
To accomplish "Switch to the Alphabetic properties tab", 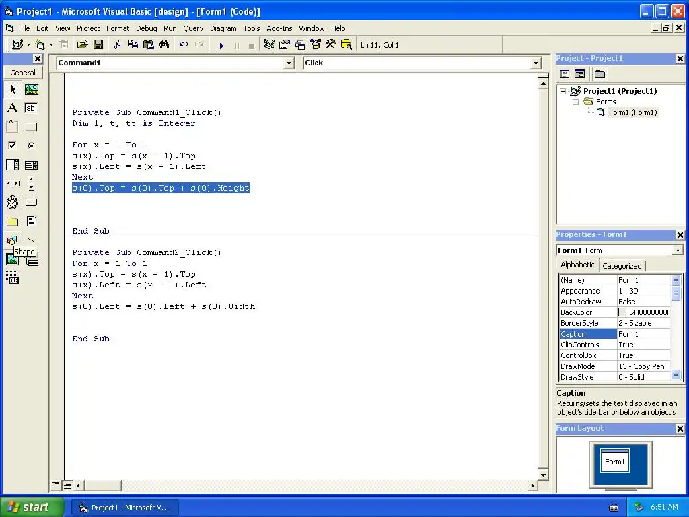I will (577, 265).
